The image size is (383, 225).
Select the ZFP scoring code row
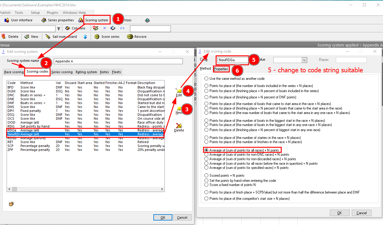(x=86, y=150)
